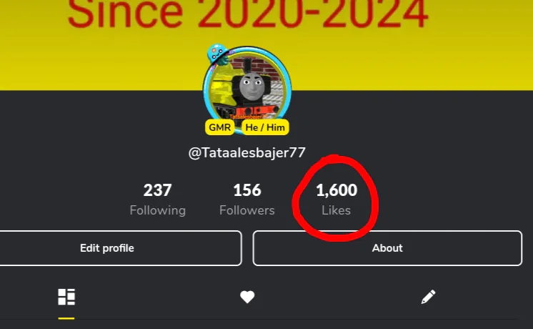Click the blue jellyfish avatar decoration

(x=217, y=54)
